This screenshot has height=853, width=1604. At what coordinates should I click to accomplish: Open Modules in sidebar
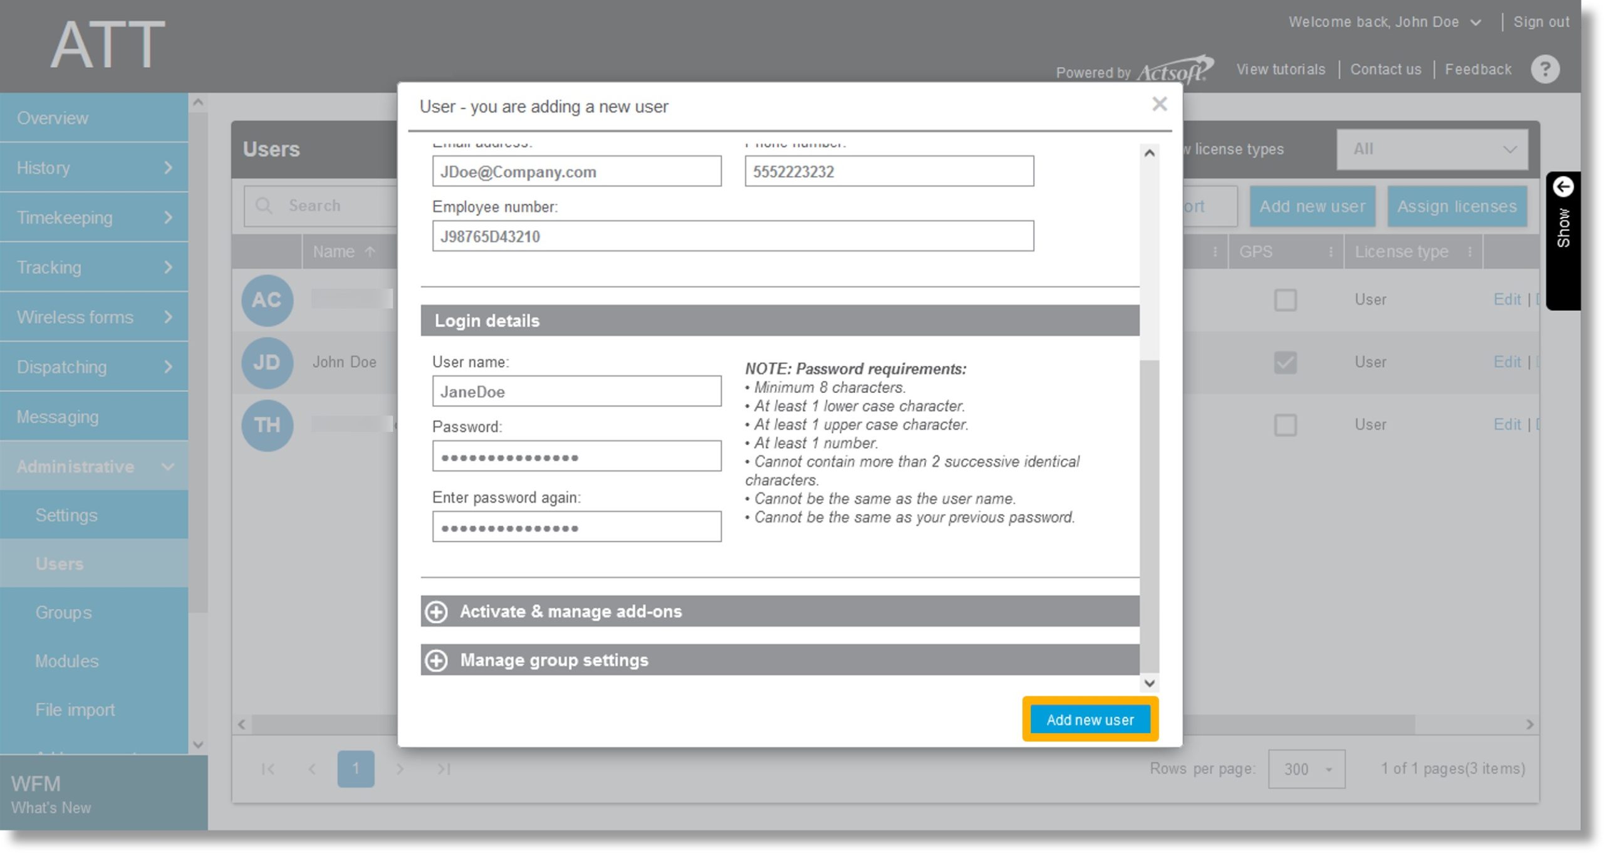coord(94,661)
